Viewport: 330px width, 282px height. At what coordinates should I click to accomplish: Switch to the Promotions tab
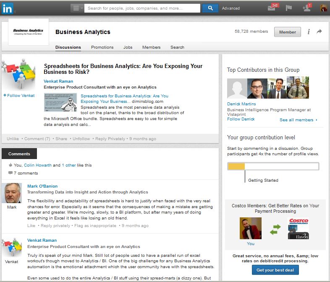102,47
